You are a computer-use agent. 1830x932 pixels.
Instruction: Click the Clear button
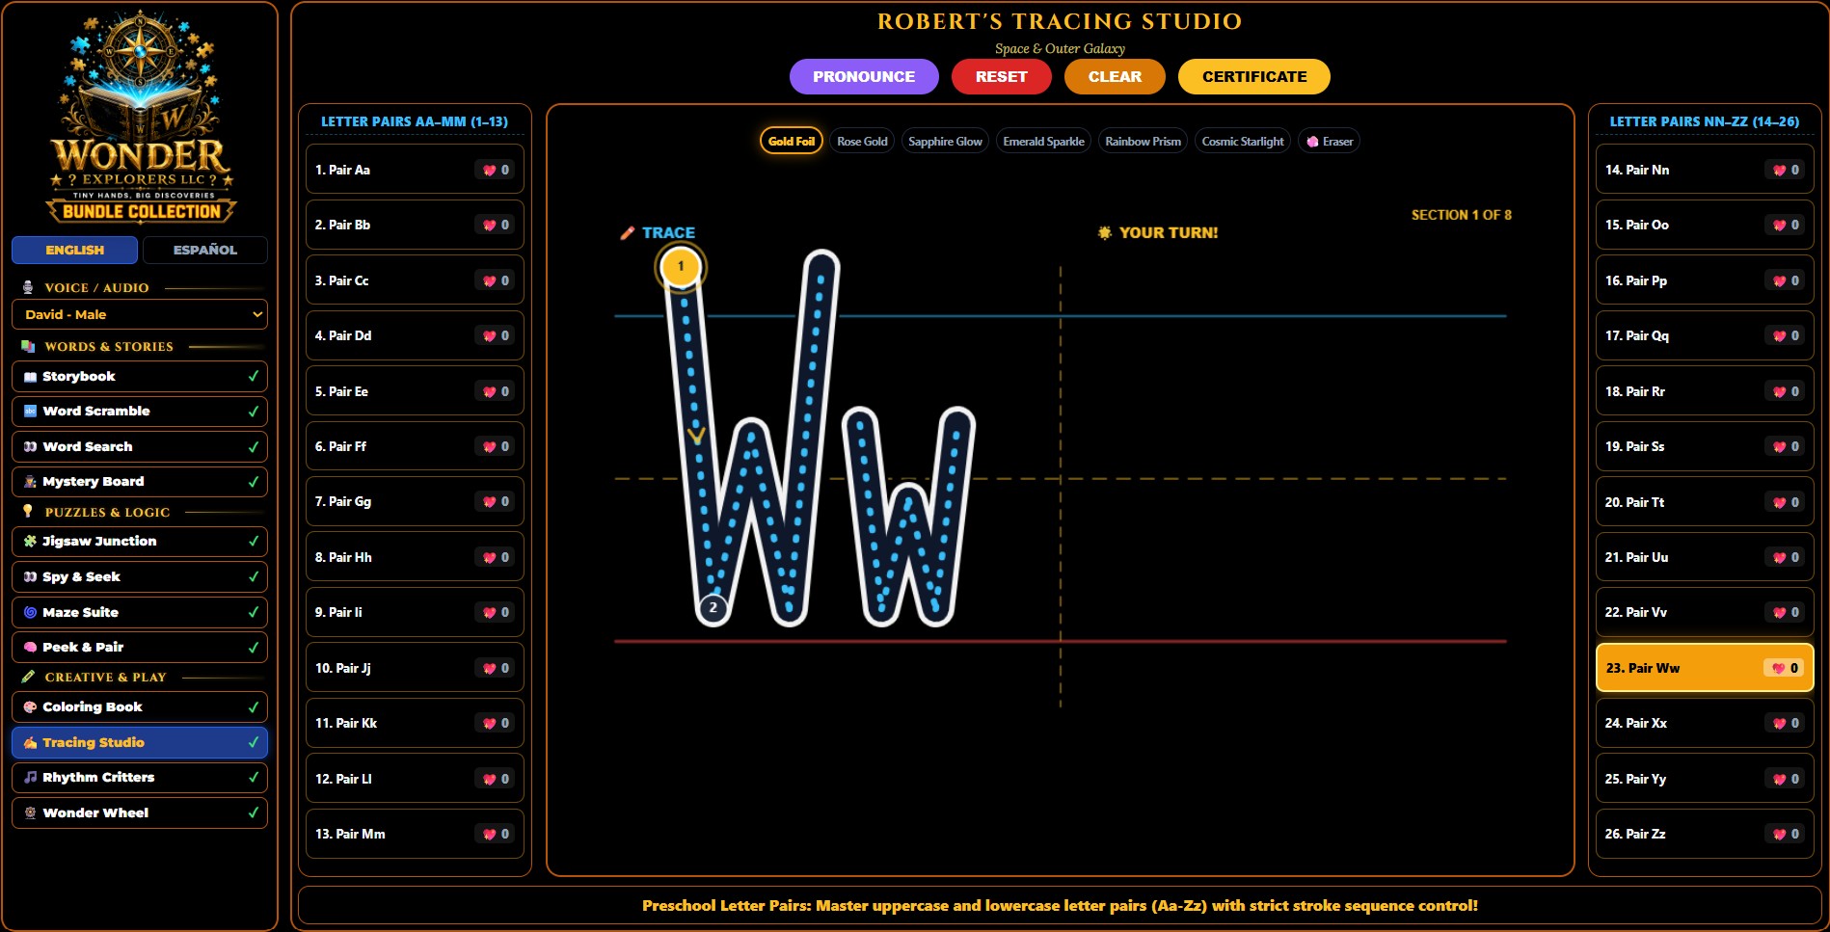(x=1115, y=77)
